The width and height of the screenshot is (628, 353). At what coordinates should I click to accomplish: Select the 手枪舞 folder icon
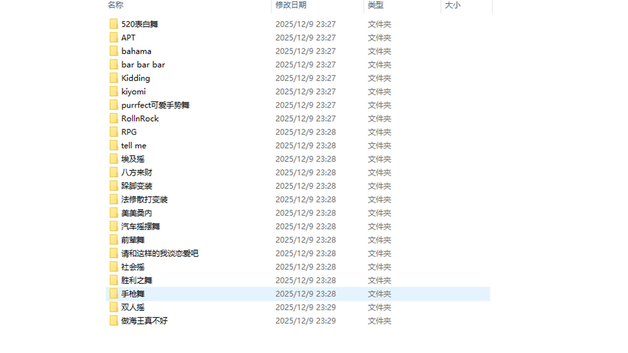[x=113, y=294]
